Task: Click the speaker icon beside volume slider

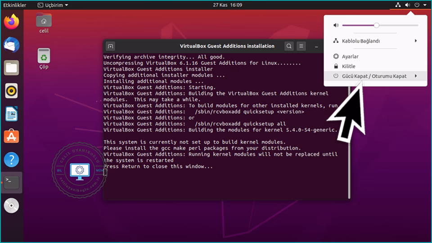Action: (x=336, y=25)
